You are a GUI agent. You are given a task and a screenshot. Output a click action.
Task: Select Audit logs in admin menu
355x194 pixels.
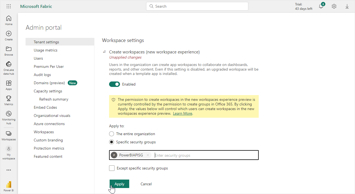(x=42, y=75)
